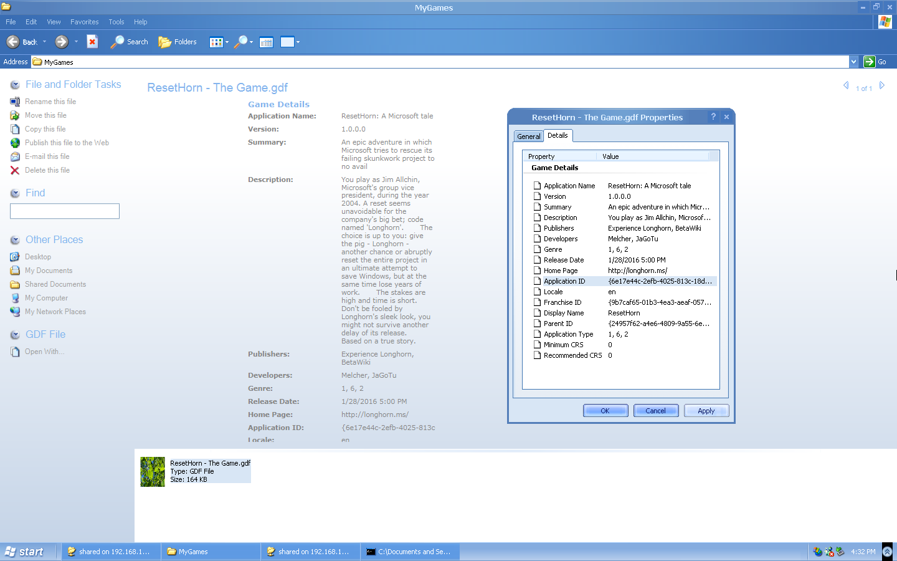The height and width of the screenshot is (561, 897).
Task: Click the MyGames address bar field
Action: [x=440, y=62]
